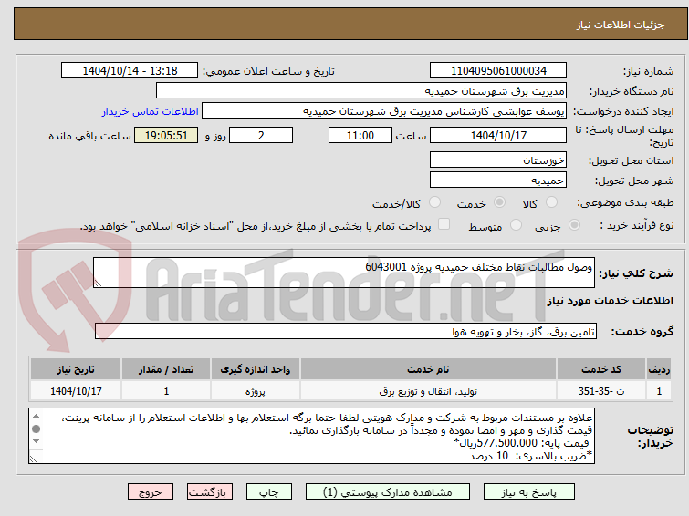Image resolution: width=689 pixels, height=516 pixels.
Task: Select the 'متوسط' purchase type radio
Action: tap(516, 225)
